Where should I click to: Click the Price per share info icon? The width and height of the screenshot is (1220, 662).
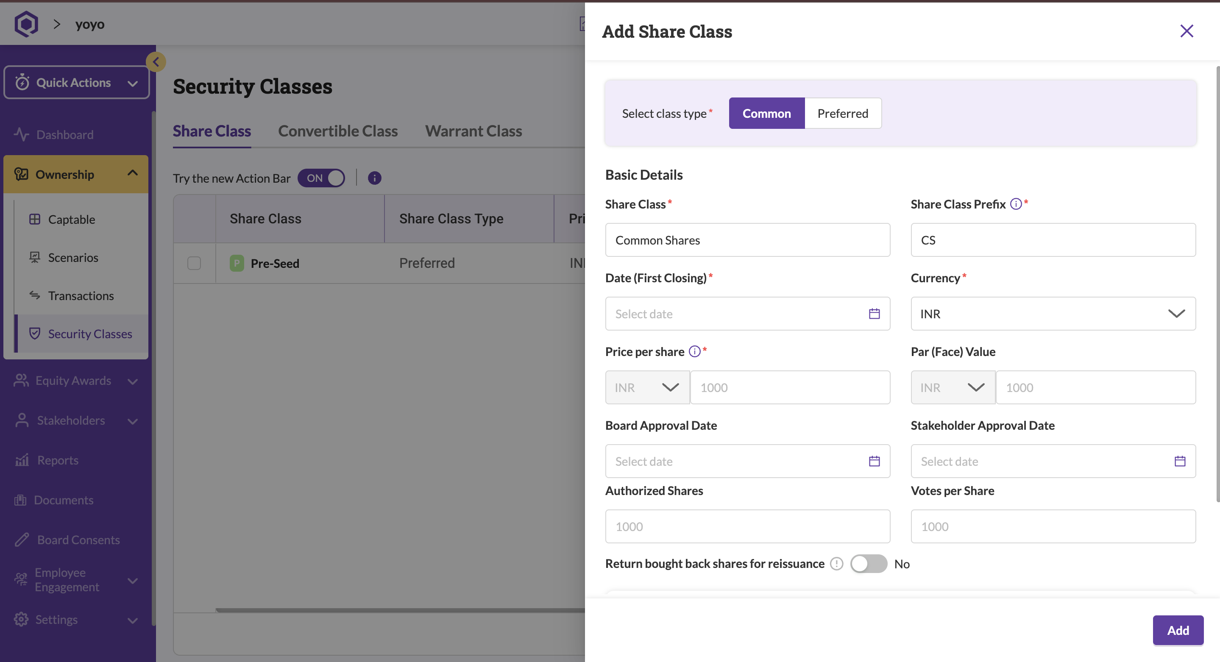point(694,351)
